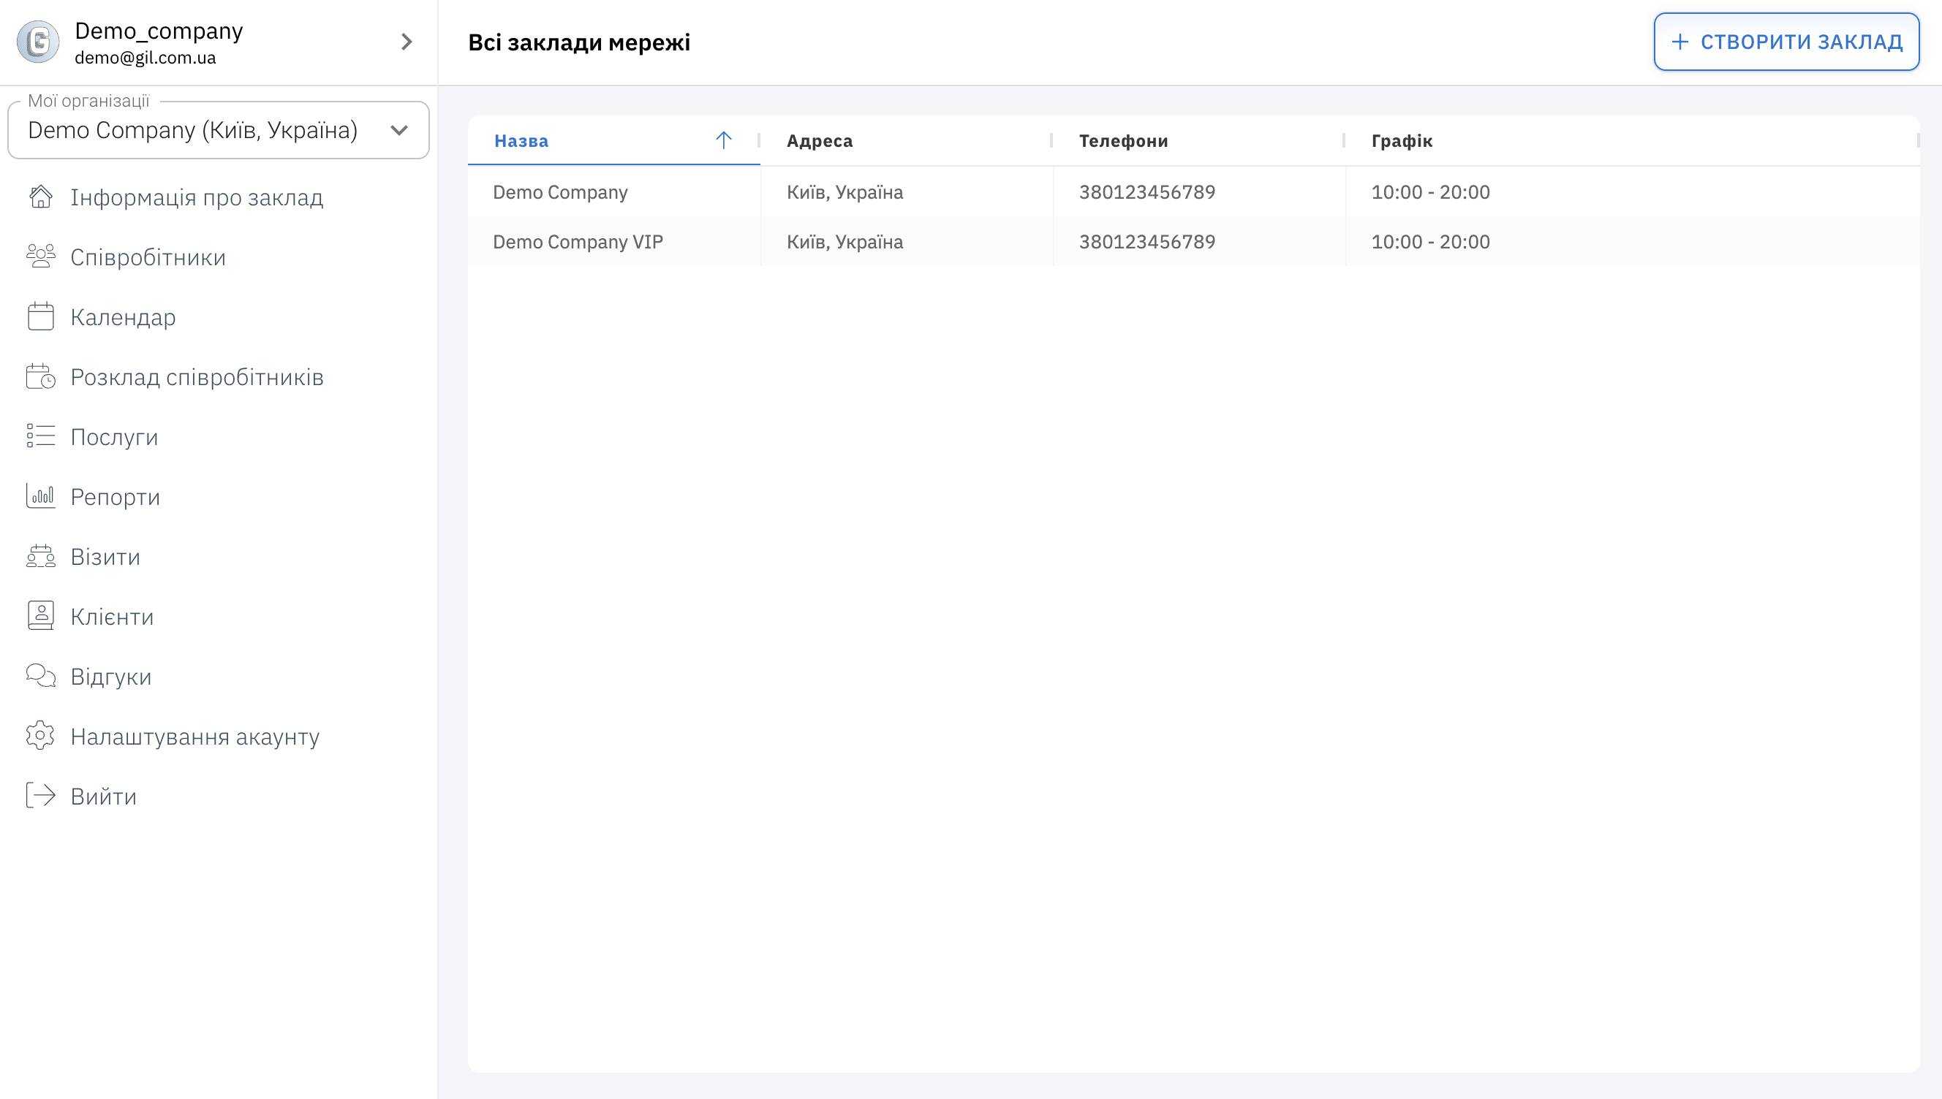Toggle sort arrow in the Назва column

tap(723, 140)
